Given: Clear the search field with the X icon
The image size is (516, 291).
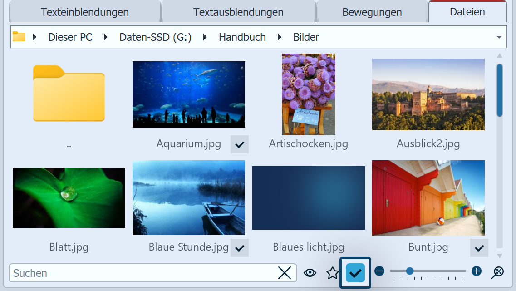Looking at the screenshot, I should tap(285, 273).
